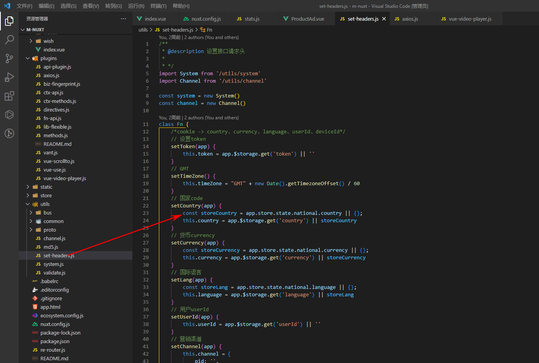Open the 帮助(H) menu

pos(181,6)
